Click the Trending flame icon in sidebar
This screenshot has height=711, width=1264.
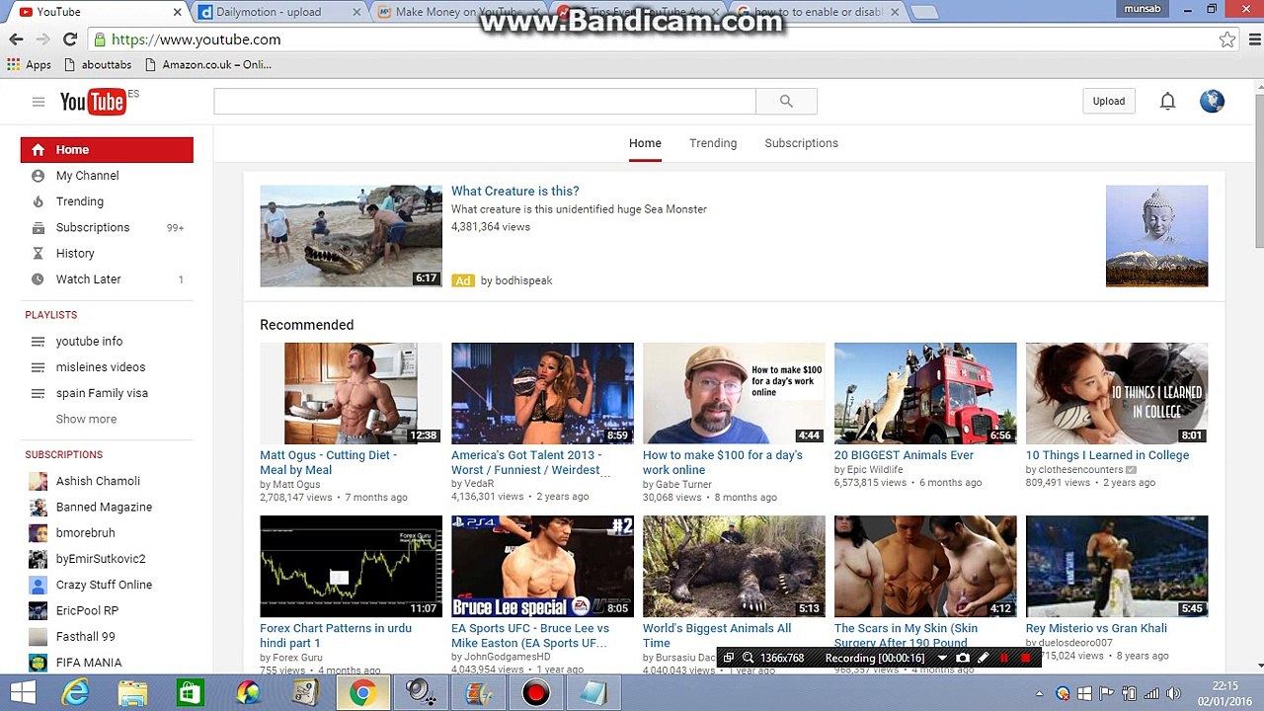click(38, 201)
